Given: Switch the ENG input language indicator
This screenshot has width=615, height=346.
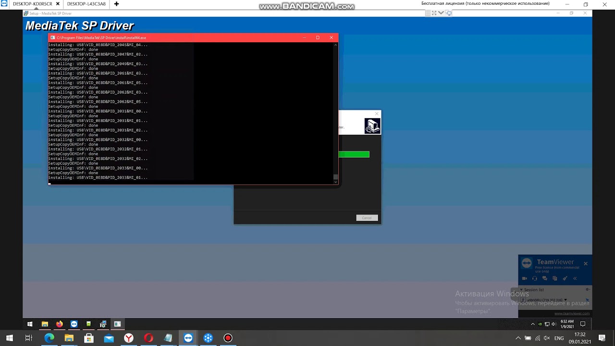Looking at the screenshot, I should coord(559,338).
